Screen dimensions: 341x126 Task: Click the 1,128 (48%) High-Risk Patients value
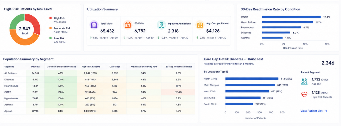[x=320, y=93]
